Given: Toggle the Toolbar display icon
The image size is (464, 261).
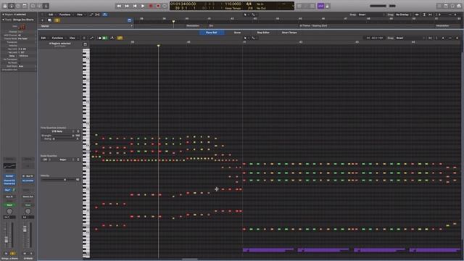Looking at the screenshot, I should pyautogui.click(x=25, y=6).
